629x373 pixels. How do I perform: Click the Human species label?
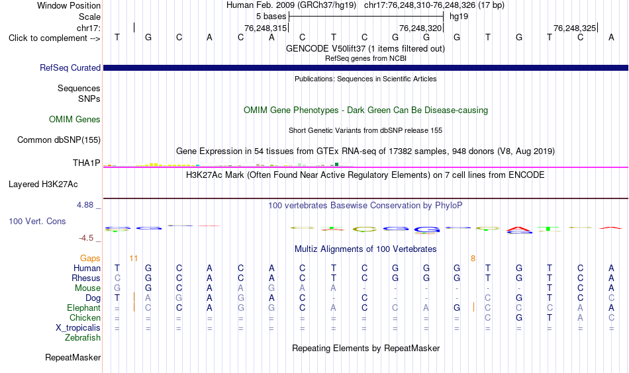tap(87, 268)
